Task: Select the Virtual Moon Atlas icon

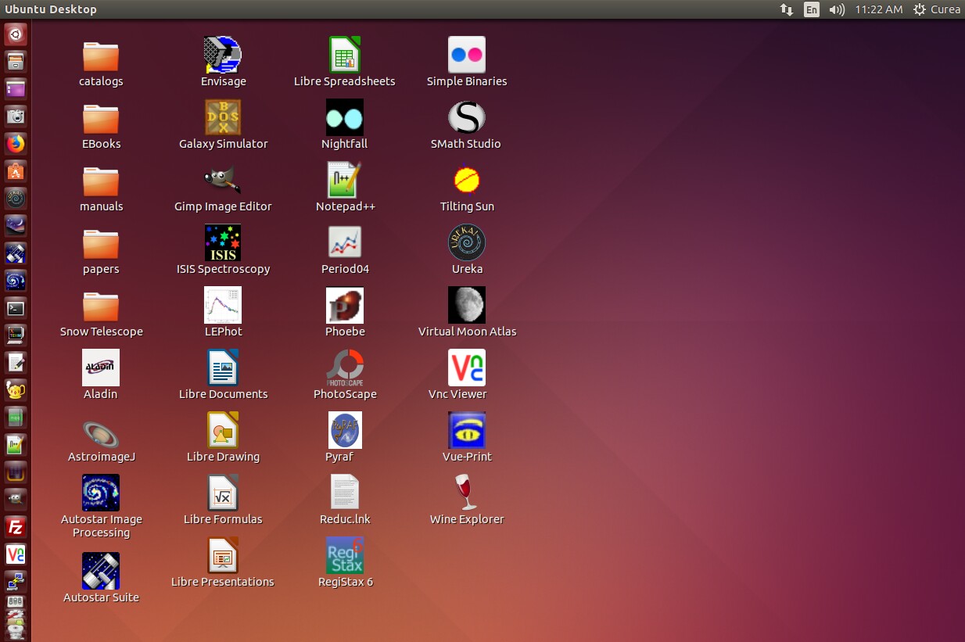Action: [467, 305]
